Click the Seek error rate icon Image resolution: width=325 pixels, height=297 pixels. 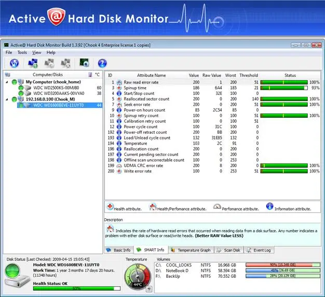click(119, 105)
